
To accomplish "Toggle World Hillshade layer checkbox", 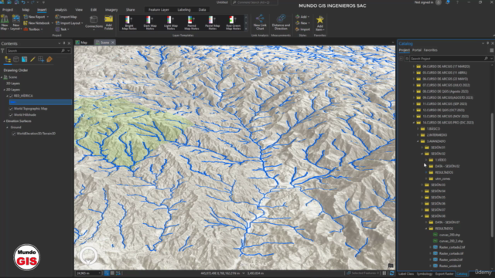I will tap(11, 115).
